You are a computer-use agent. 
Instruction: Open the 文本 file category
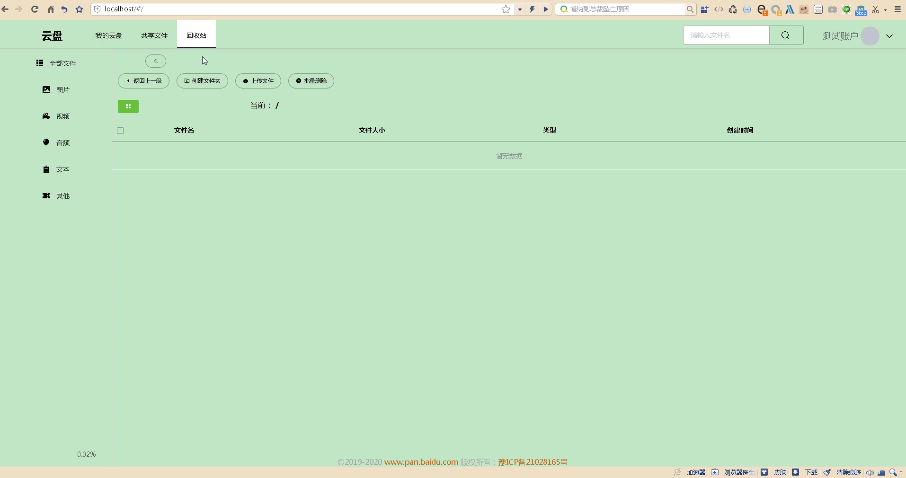pyautogui.click(x=56, y=169)
